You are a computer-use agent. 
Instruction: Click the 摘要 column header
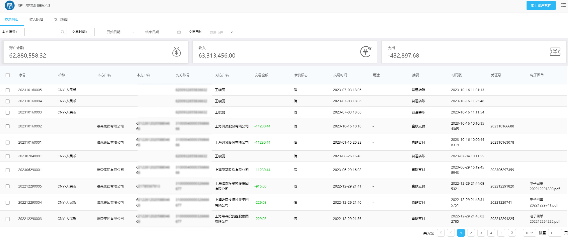point(416,75)
